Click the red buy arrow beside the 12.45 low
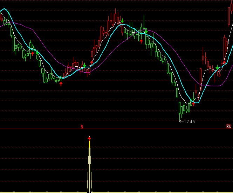233x193 pixels. coord(193,104)
